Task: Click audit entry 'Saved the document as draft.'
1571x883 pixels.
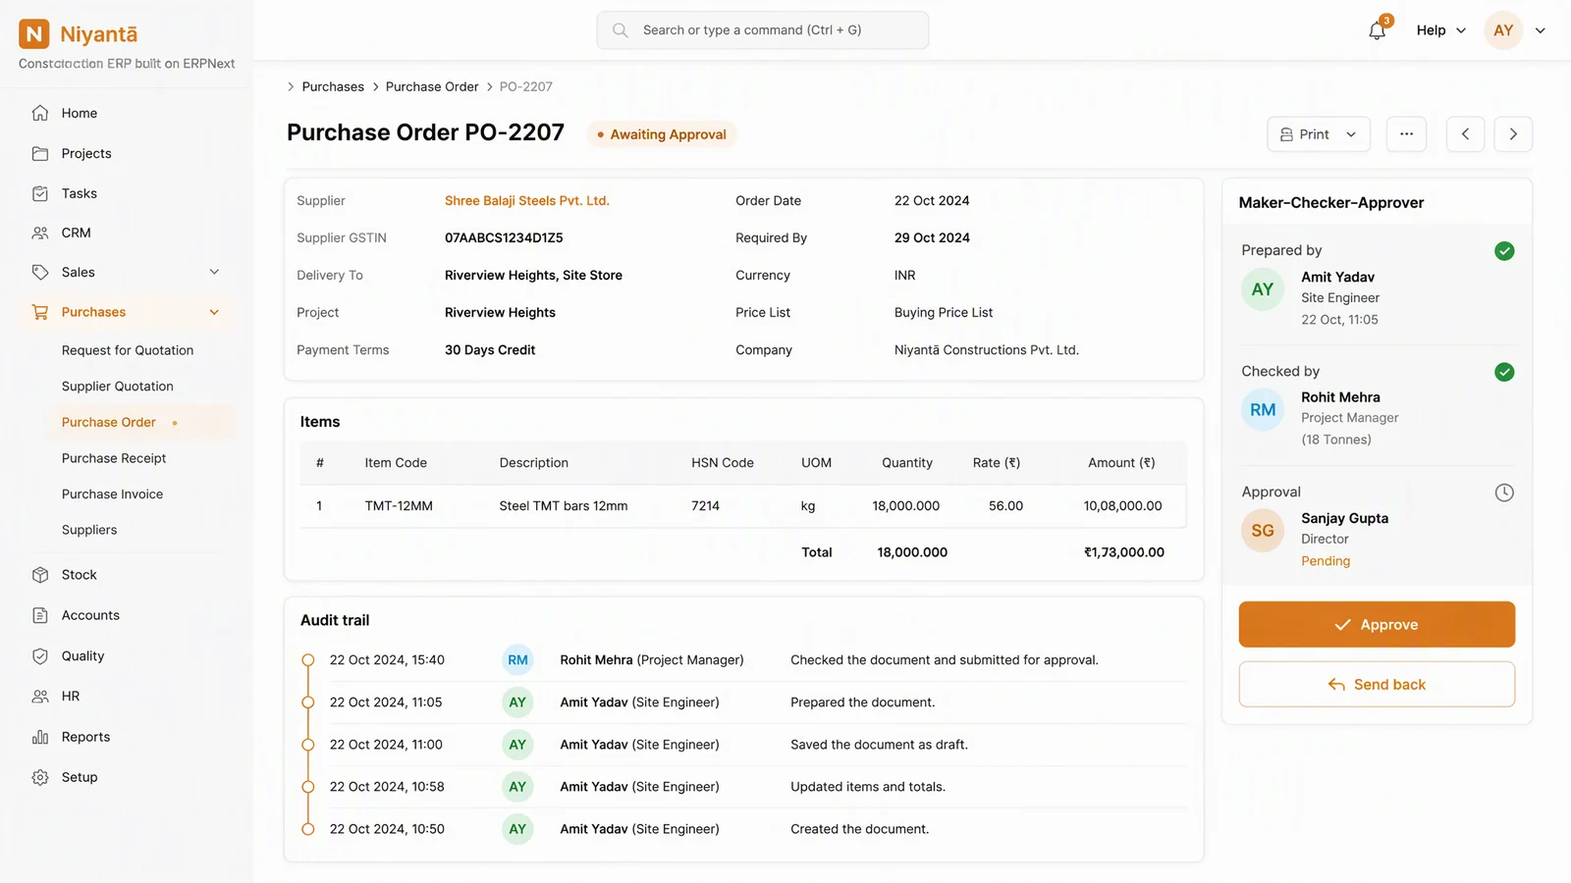Action: click(743, 745)
